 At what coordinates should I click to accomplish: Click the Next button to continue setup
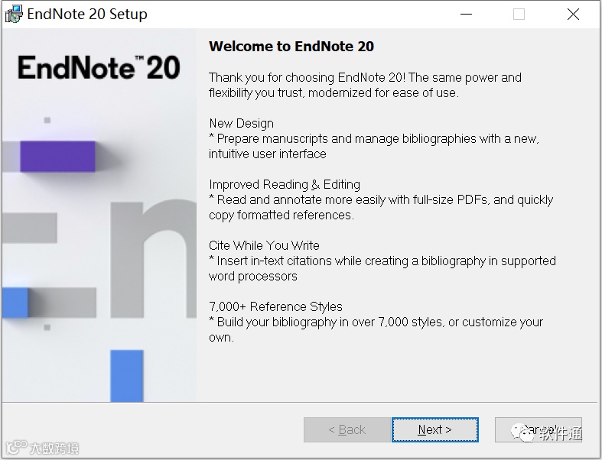point(435,429)
